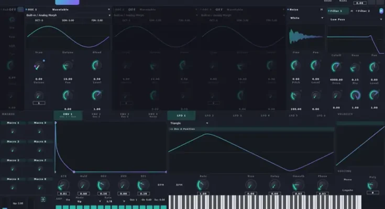The height and width of the screenshot is (209, 385).
Task: Open the Built-in / Analog Morph dropdown
Action: point(68,15)
